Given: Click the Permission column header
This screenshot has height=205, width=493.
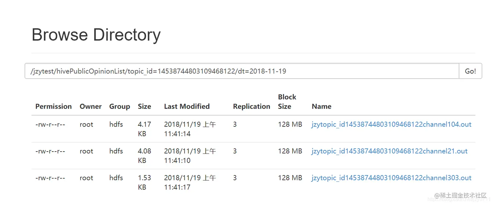Looking at the screenshot, I should (x=53, y=106).
